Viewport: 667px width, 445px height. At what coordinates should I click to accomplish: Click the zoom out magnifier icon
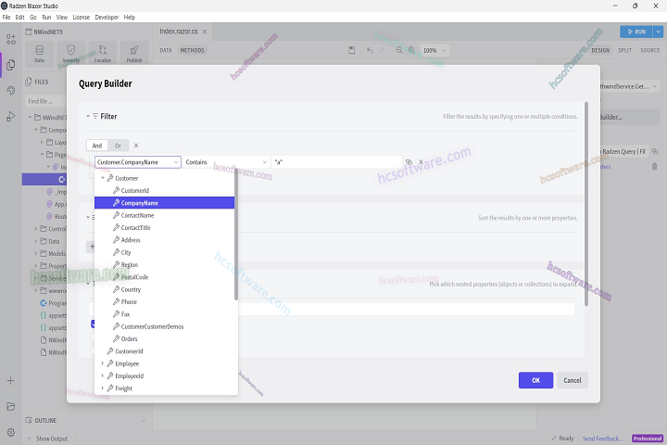point(399,50)
